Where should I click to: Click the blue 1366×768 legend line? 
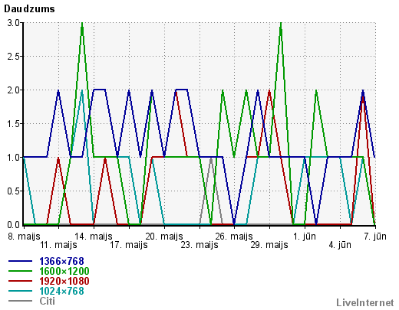click(x=21, y=261)
